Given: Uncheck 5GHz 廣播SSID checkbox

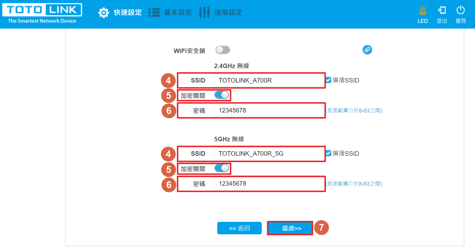Looking at the screenshot, I should (329, 153).
